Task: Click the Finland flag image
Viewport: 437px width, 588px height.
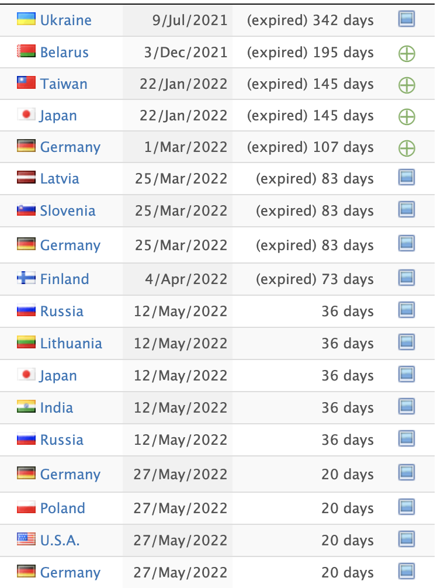Action: (x=26, y=278)
